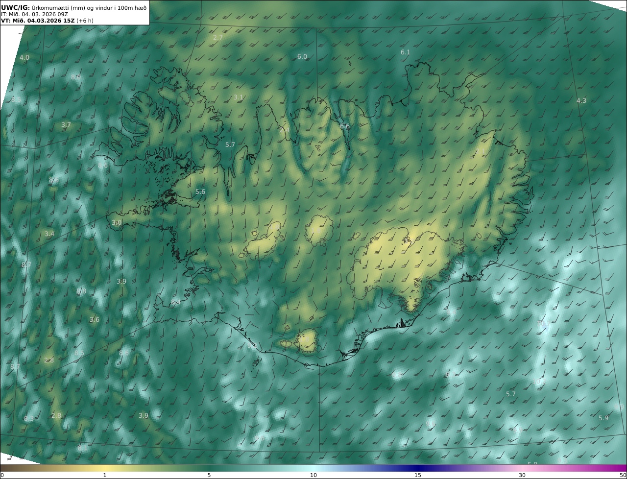Click the '5.9' value label
The height and width of the screenshot is (479, 627).
[603, 418]
